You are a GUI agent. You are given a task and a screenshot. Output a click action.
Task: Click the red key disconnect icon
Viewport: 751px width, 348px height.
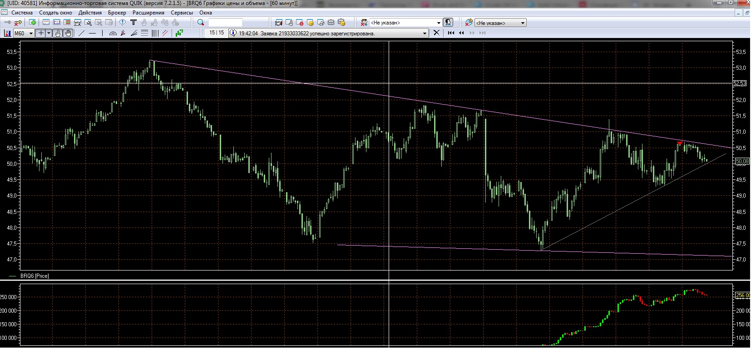click(x=18, y=23)
